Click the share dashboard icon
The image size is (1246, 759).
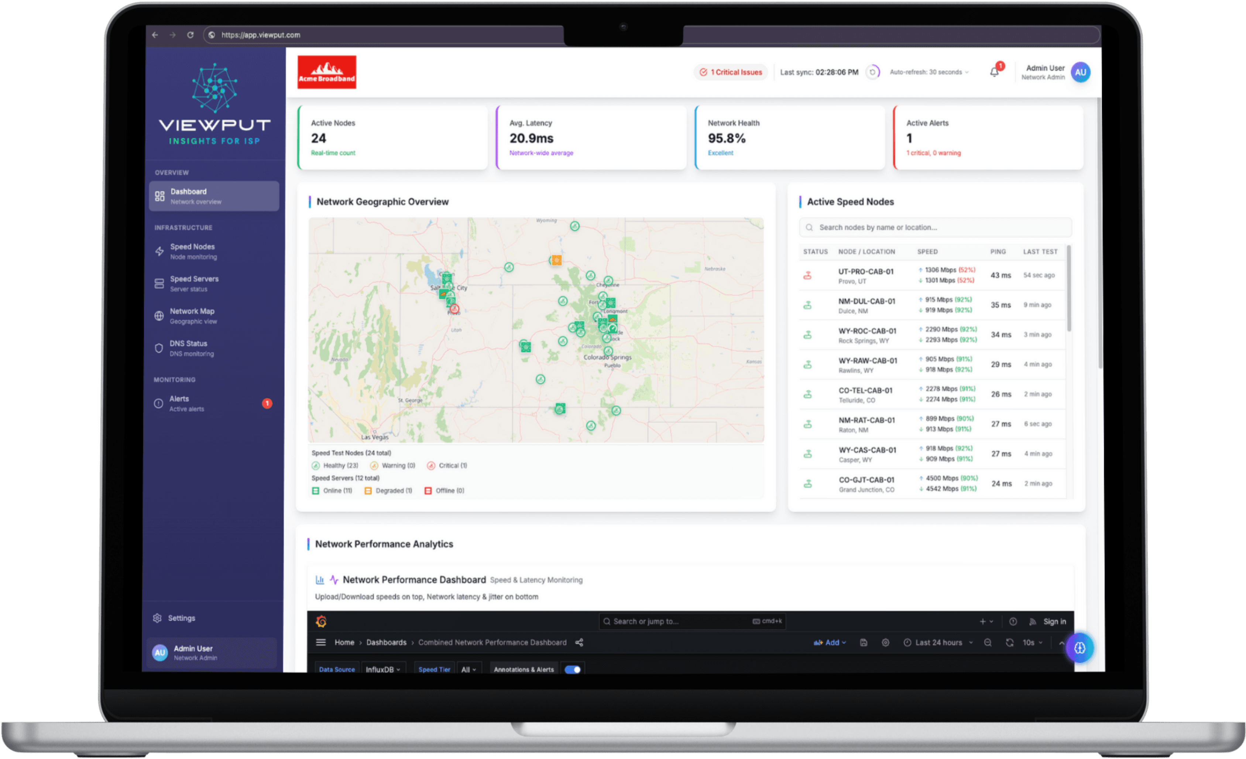pyautogui.click(x=579, y=642)
